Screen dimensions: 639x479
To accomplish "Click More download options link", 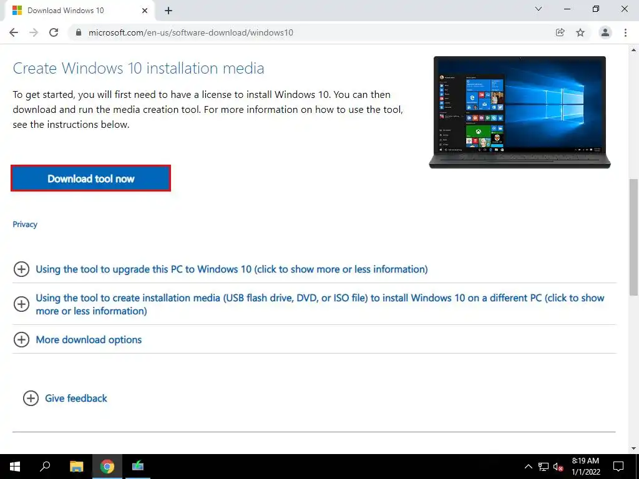I will 89,340.
